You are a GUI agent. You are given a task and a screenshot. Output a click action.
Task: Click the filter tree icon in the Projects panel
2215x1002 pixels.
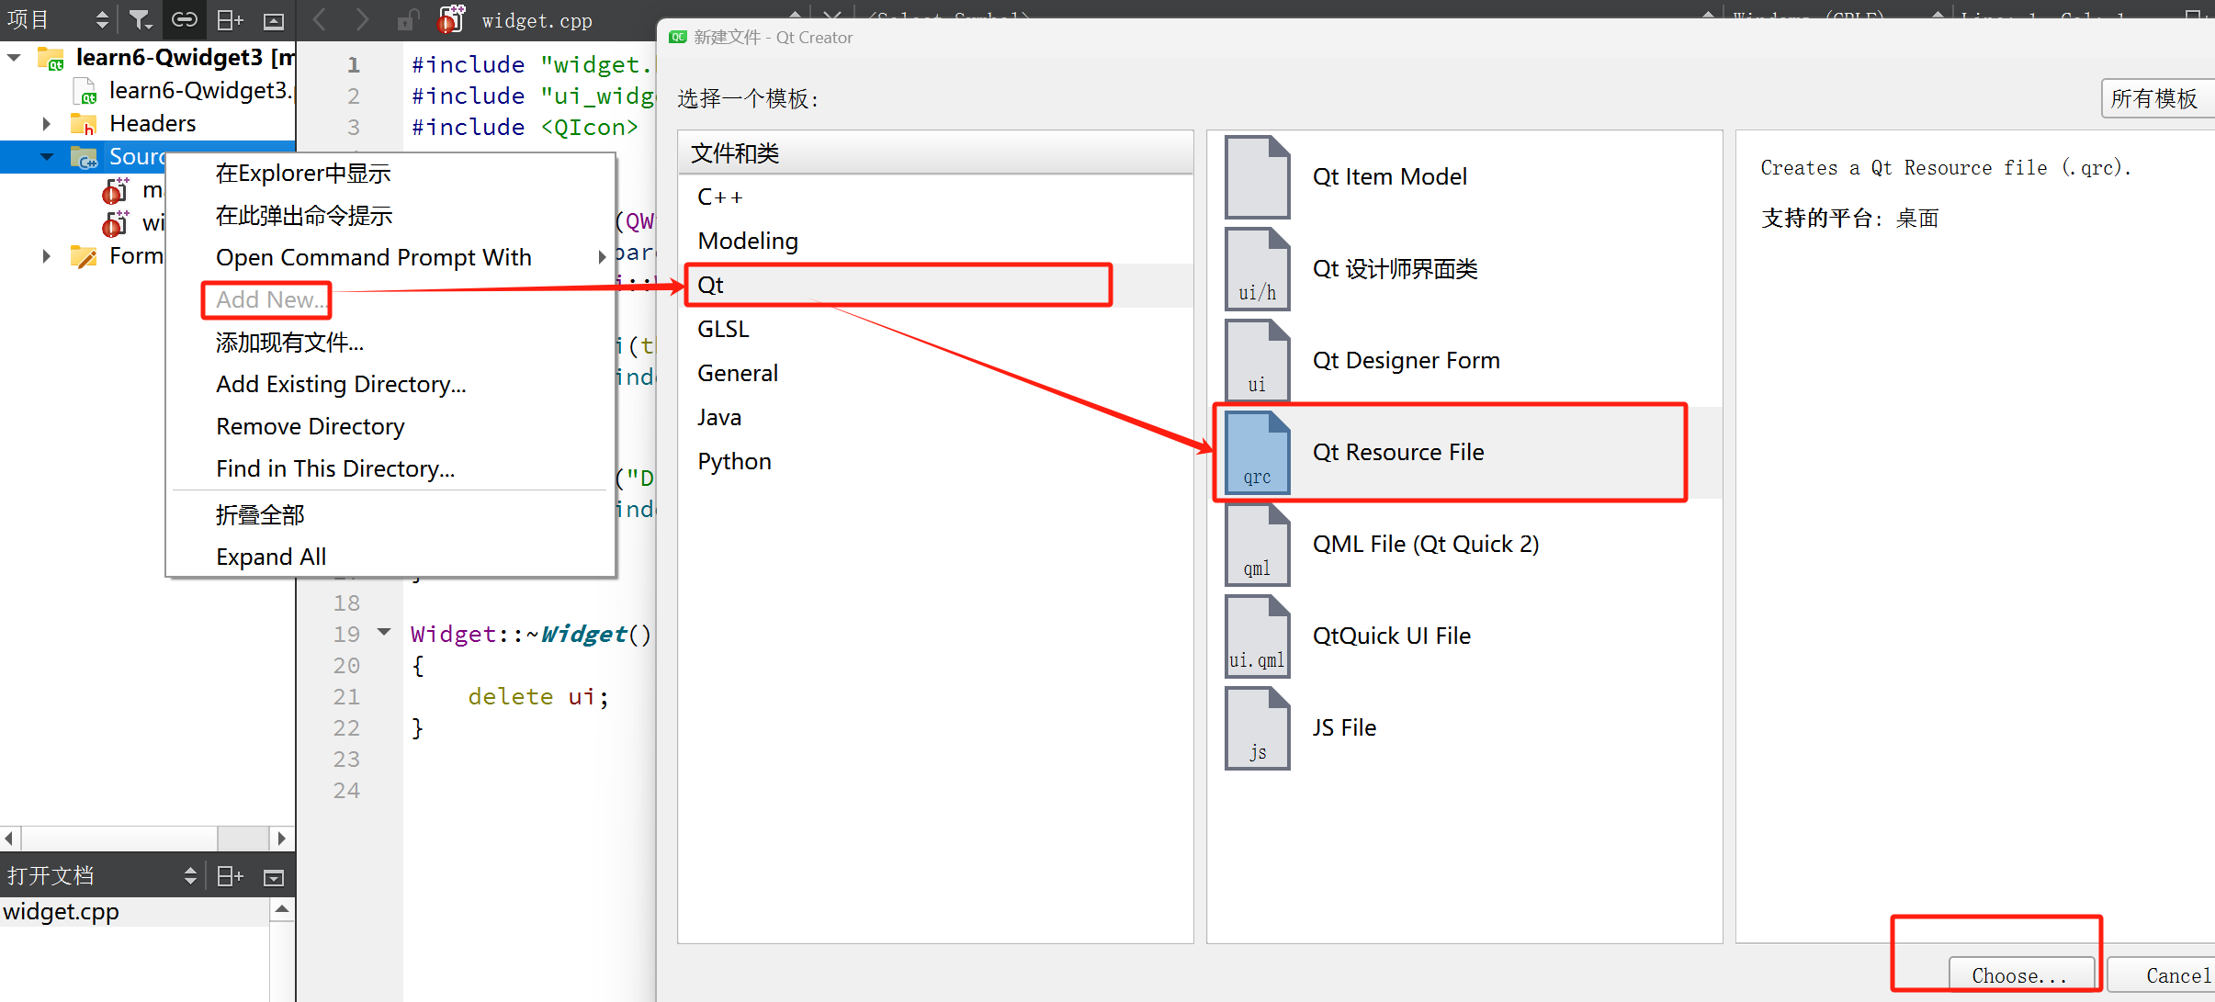(x=140, y=19)
